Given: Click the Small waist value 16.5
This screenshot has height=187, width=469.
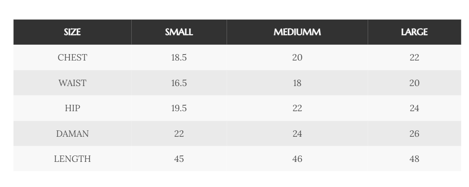Looking at the screenshot, I should (x=179, y=83).
